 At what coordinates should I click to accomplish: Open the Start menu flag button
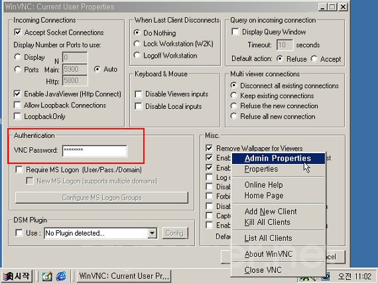coord(17,276)
